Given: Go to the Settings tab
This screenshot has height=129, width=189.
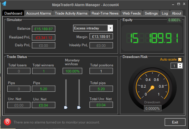Looking at the screenshot, I should pyautogui.click(x=151, y=13).
